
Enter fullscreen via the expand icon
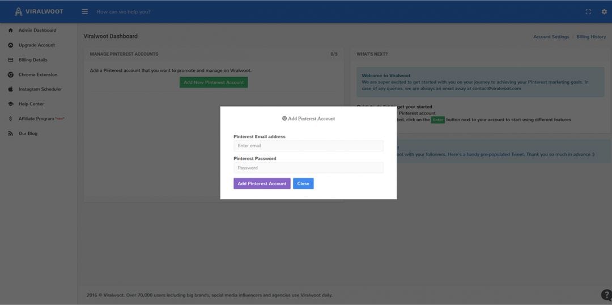(588, 12)
